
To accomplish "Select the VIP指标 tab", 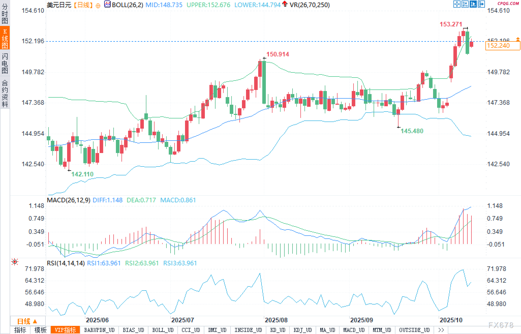I will pos(65,330).
